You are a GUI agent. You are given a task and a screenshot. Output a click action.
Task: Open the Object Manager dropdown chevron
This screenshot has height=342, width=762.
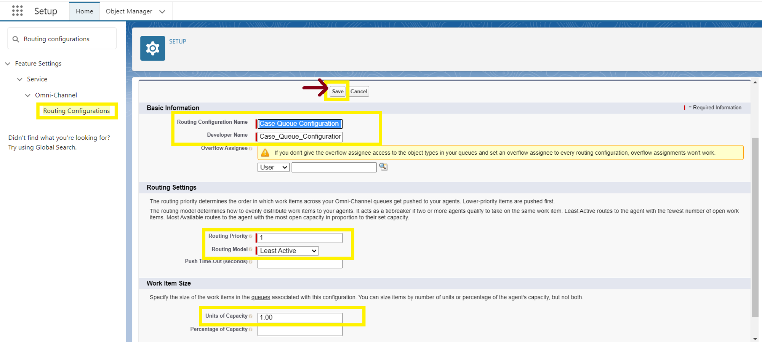tap(162, 11)
